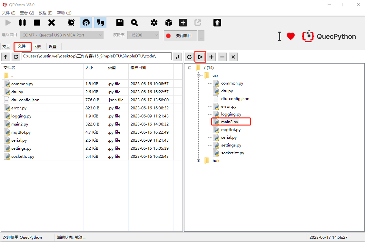Open the COM7 serial port dropdown
The width and height of the screenshot is (365, 242).
[x=62, y=35]
